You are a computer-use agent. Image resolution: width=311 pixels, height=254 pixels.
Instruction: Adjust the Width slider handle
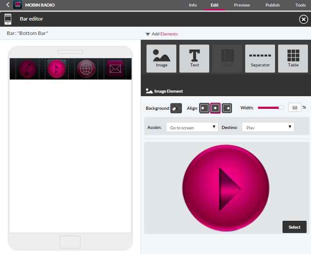(x=281, y=108)
